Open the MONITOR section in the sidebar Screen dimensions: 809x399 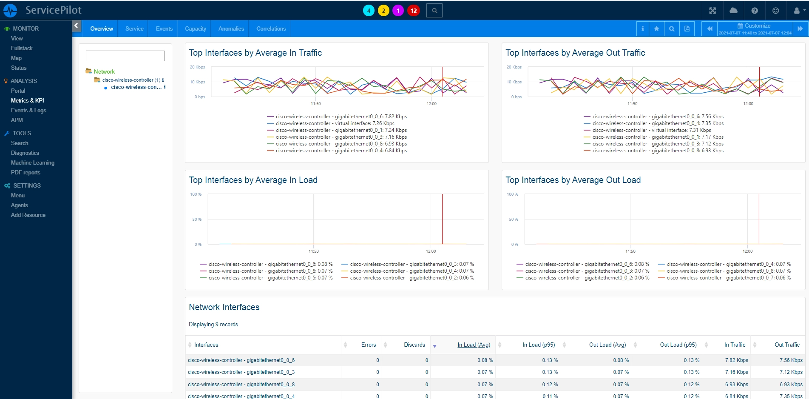coord(26,28)
